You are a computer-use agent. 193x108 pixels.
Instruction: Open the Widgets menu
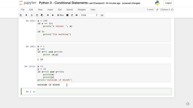[x=81, y=10]
